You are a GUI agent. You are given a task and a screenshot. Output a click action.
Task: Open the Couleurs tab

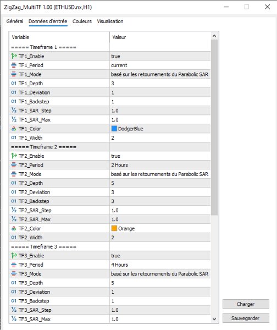point(82,21)
